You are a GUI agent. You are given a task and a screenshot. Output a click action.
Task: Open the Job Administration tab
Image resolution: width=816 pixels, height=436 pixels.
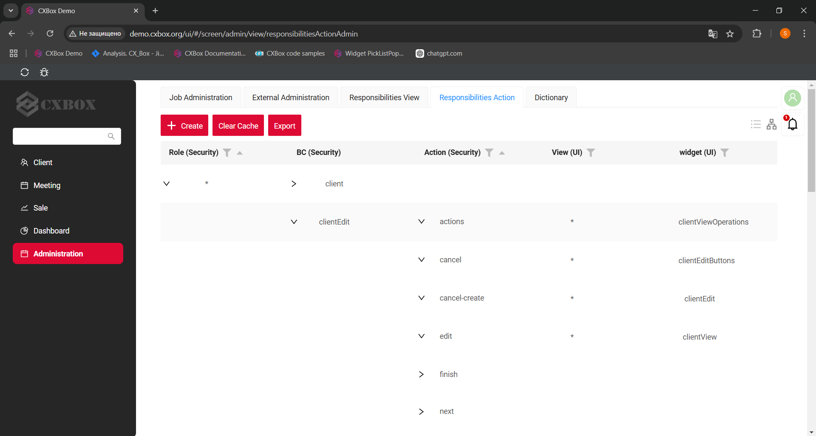(201, 98)
